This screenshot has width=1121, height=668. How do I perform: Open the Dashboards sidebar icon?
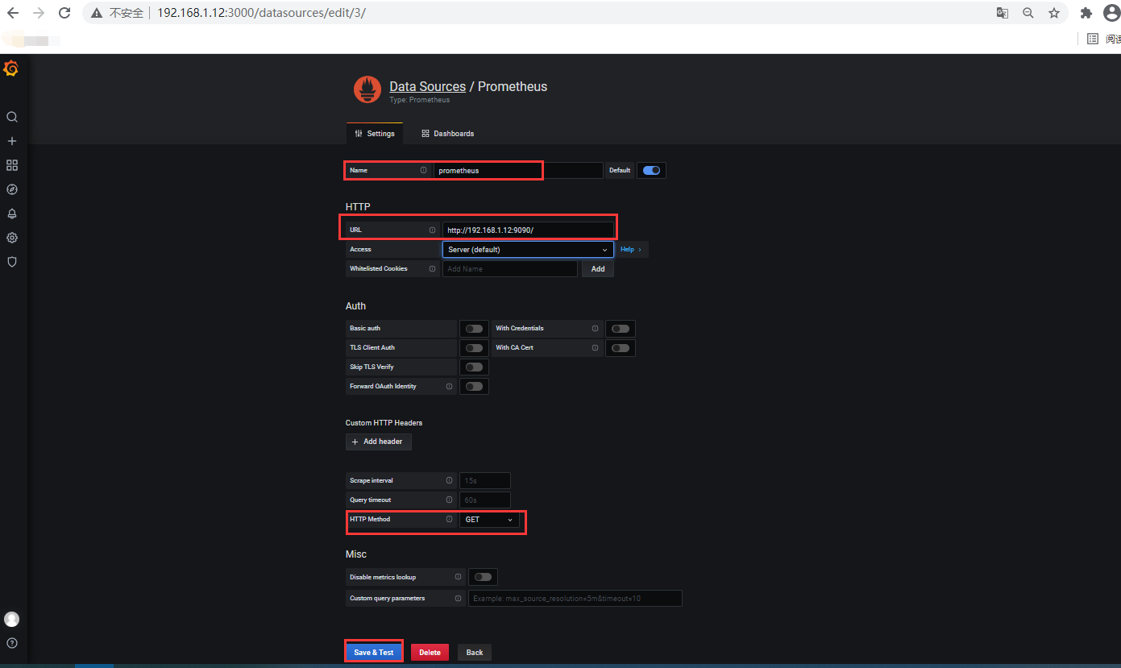11,165
